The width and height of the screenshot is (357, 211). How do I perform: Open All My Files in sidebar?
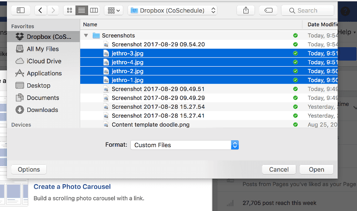click(43, 49)
